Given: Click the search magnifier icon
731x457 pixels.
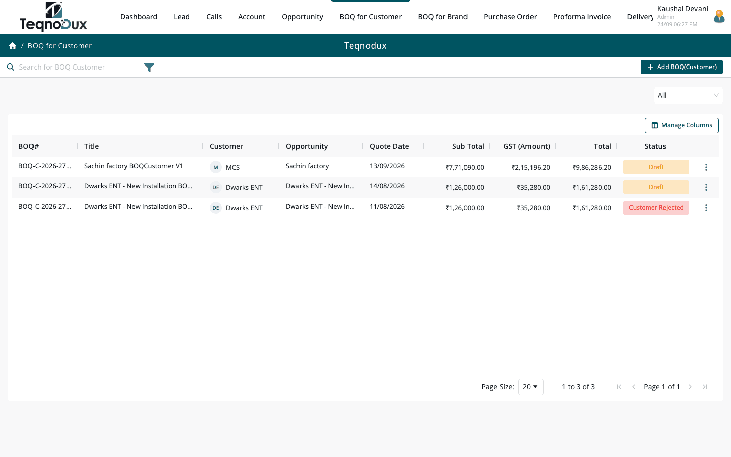Looking at the screenshot, I should [x=10, y=67].
